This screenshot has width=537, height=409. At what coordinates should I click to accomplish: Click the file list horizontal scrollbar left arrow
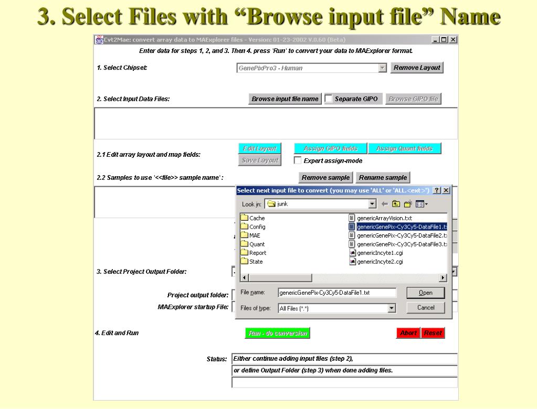[245, 278]
